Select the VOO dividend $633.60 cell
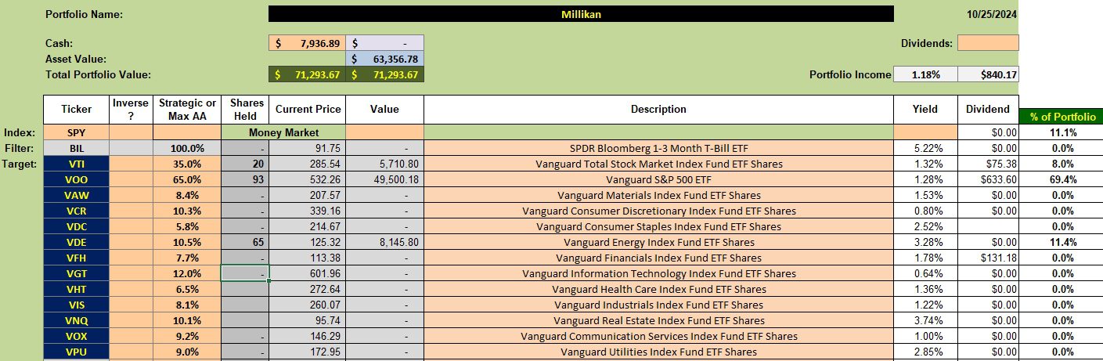 pos(987,179)
